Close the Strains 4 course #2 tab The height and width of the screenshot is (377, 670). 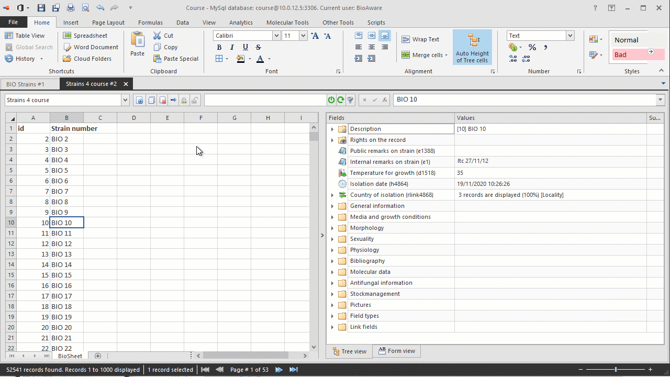coord(126,84)
